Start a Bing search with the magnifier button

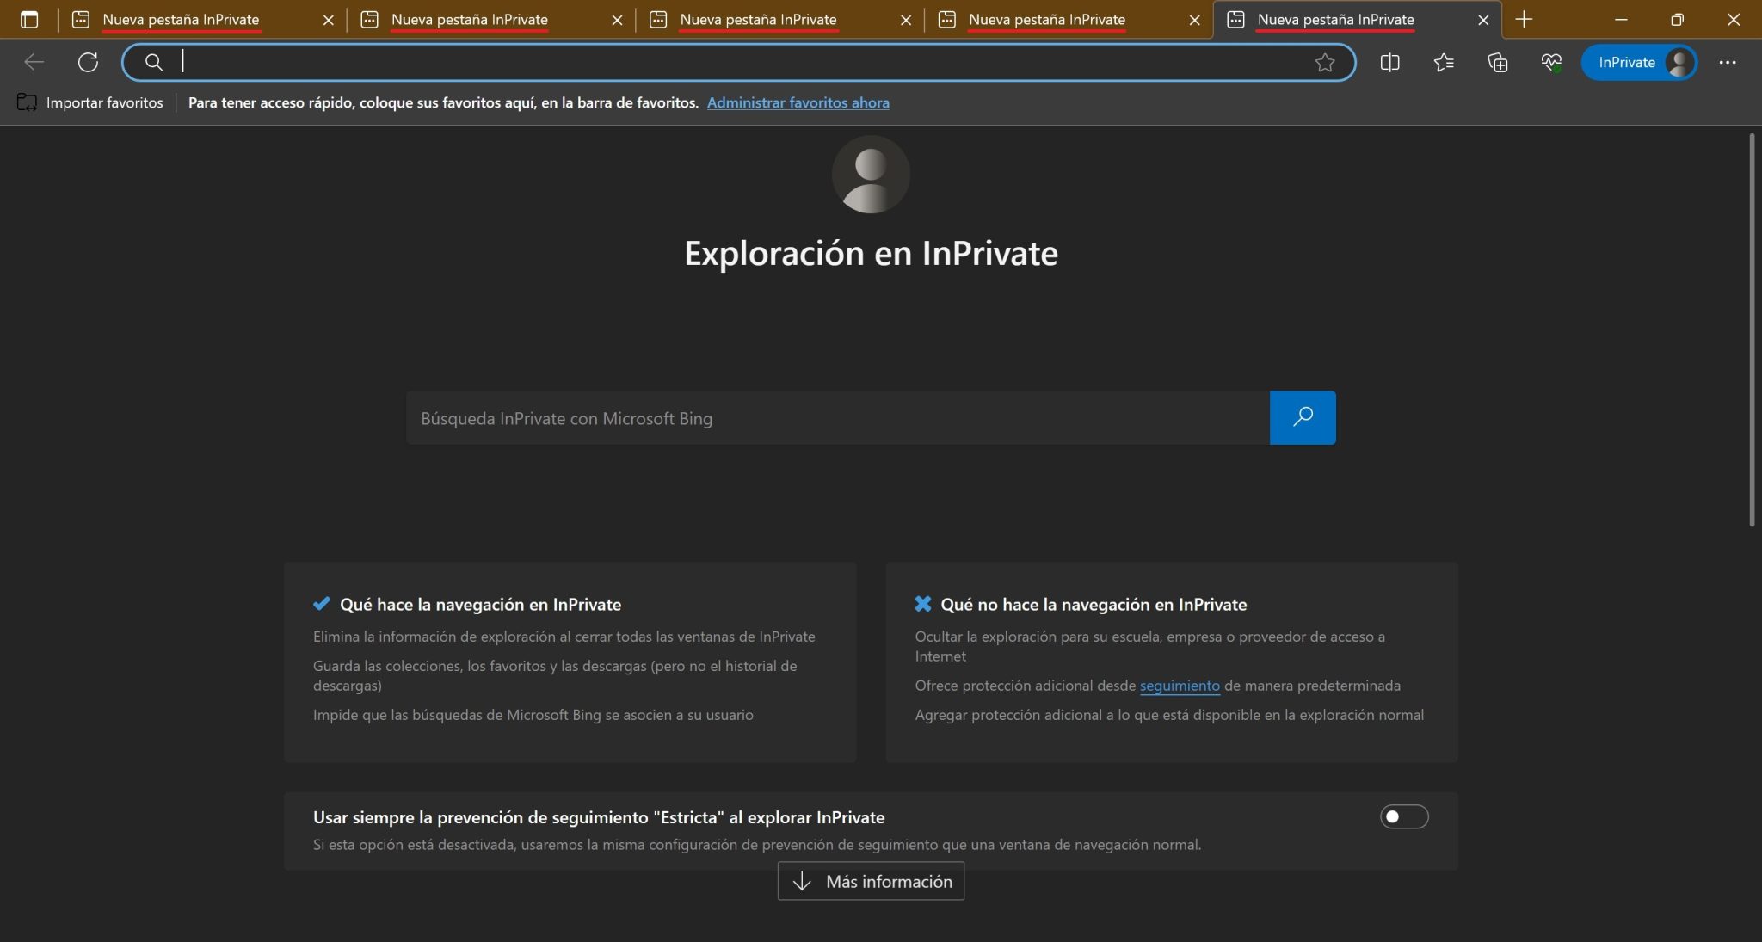(1303, 417)
